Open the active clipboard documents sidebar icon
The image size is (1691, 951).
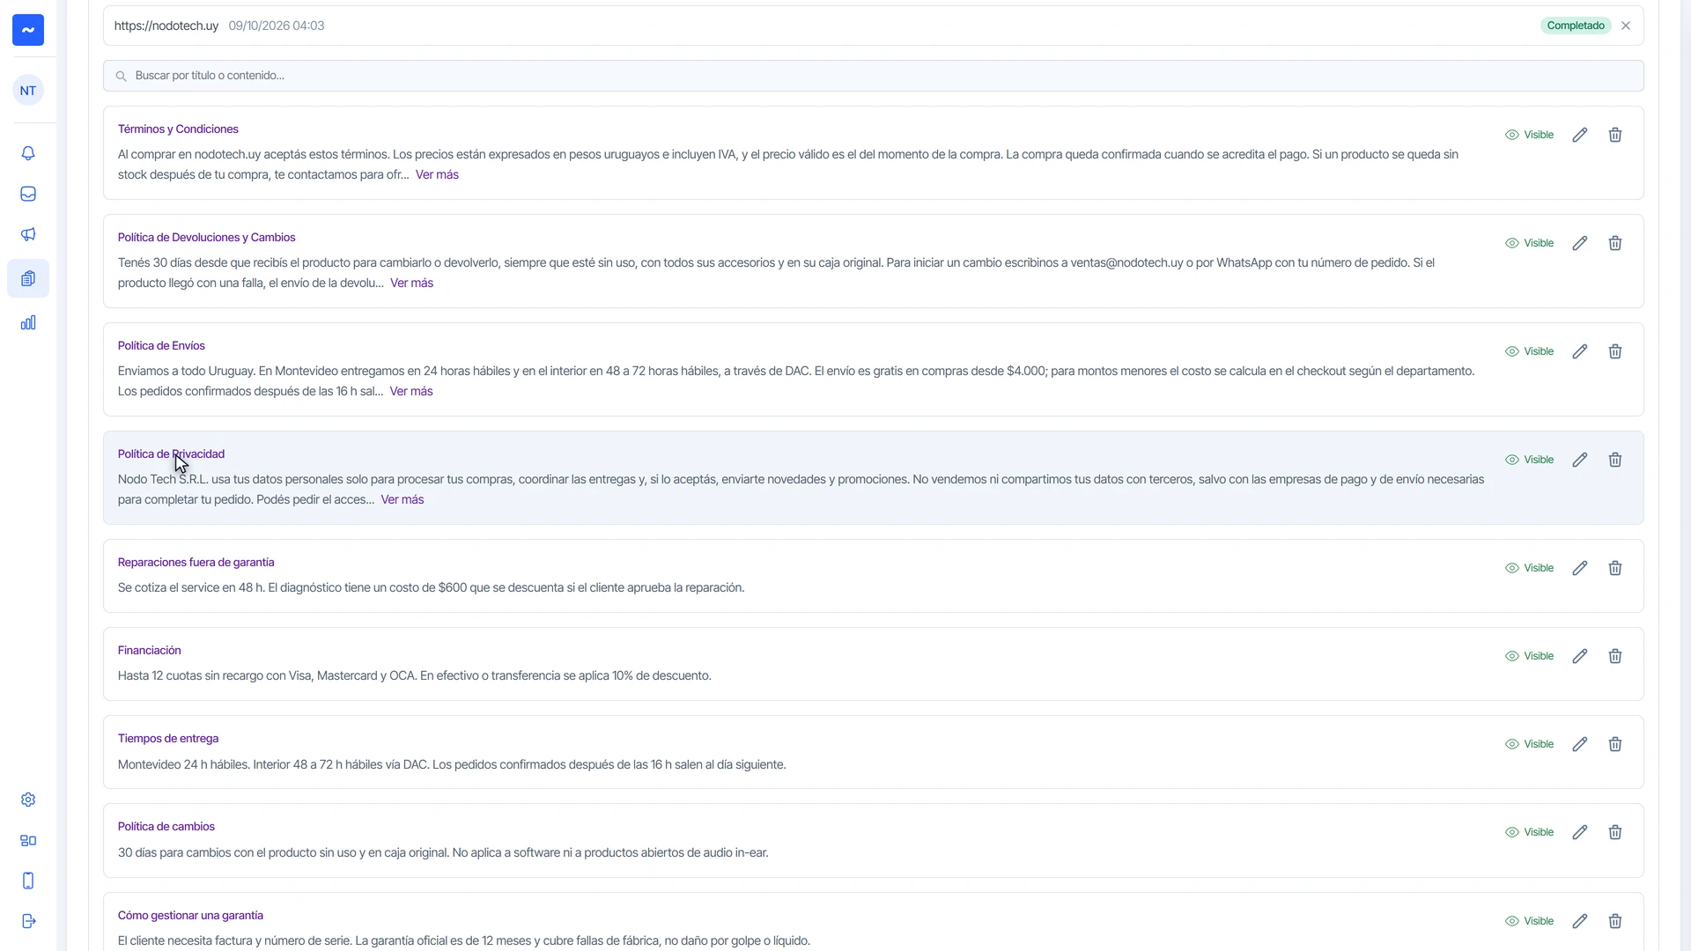point(28,278)
